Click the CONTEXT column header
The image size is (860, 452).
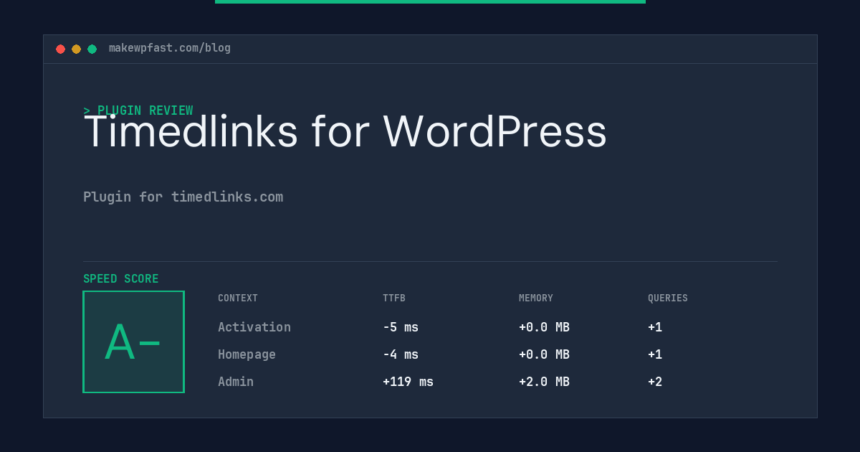[x=238, y=298]
